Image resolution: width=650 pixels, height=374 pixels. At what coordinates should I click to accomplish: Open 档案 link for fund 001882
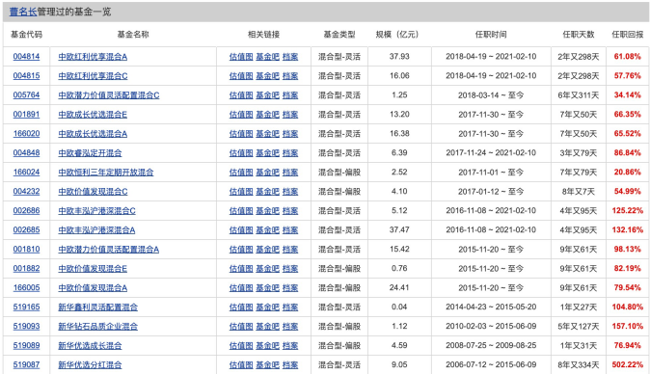click(290, 268)
